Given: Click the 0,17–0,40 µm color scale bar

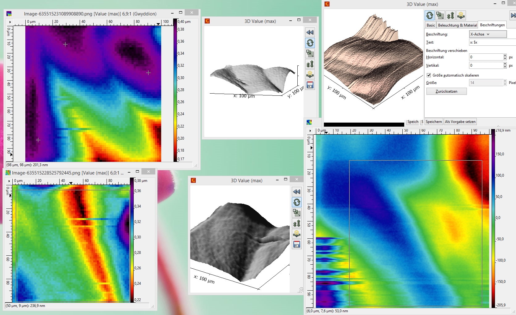Looking at the screenshot, I should pos(175,90).
